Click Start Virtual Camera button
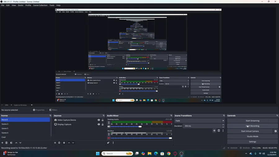279x157 pixels. pos(250,131)
